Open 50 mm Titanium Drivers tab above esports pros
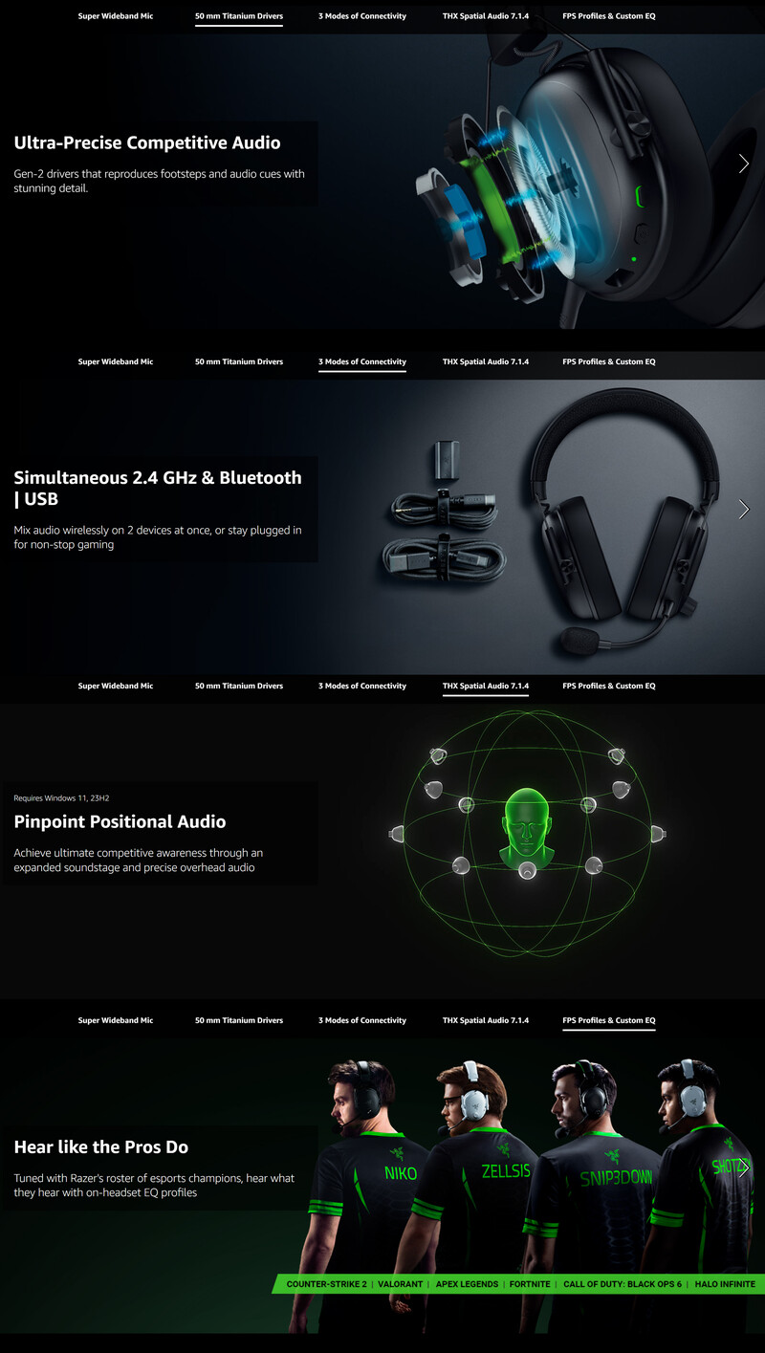This screenshot has width=765, height=1353. click(x=239, y=1020)
